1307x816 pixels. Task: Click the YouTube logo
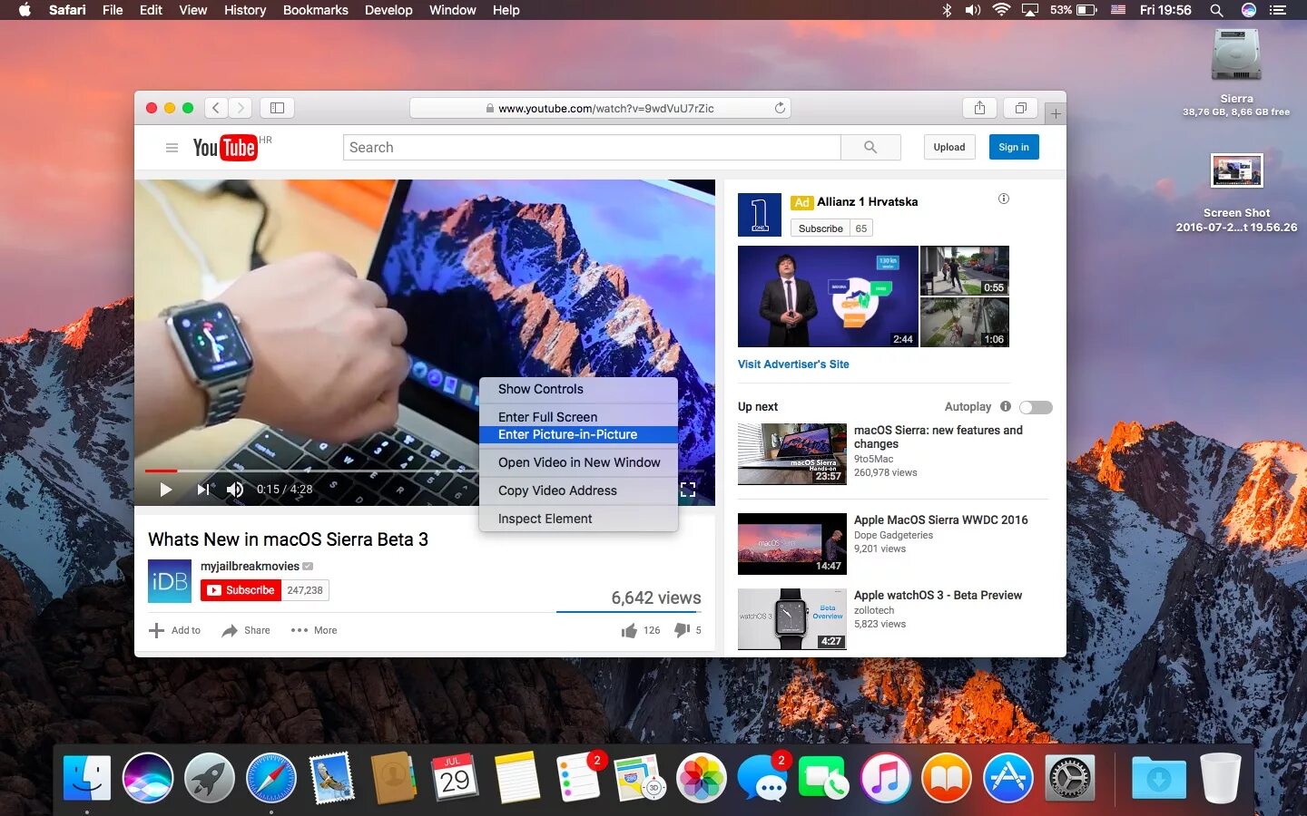click(225, 148)
